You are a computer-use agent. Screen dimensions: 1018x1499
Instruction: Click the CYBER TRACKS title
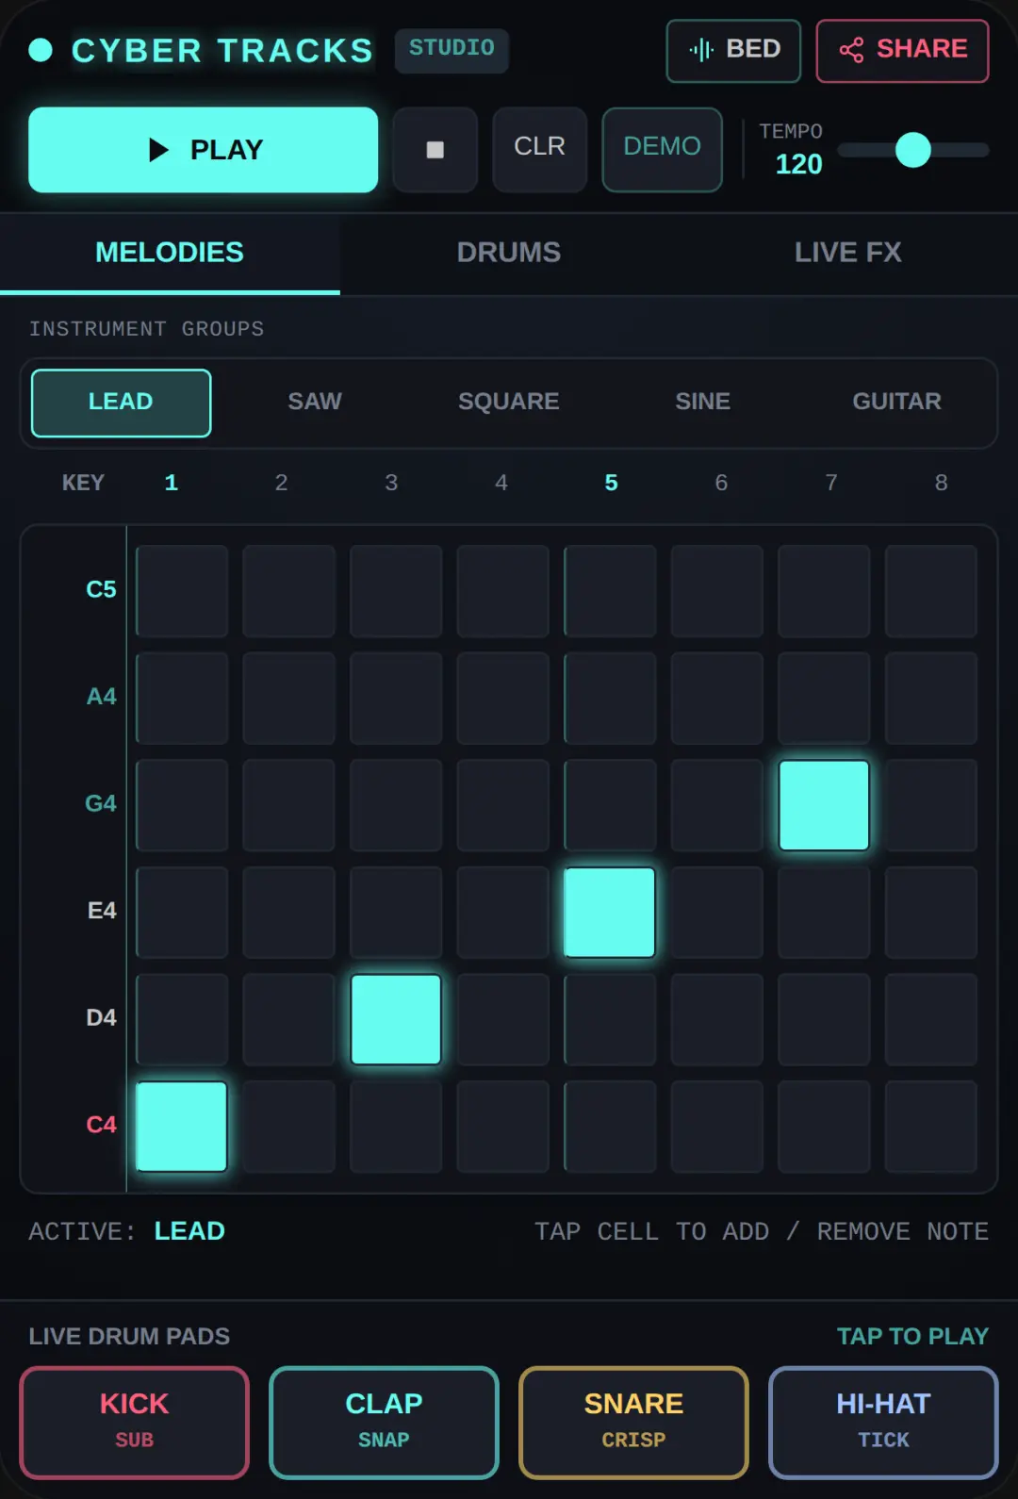222,50
